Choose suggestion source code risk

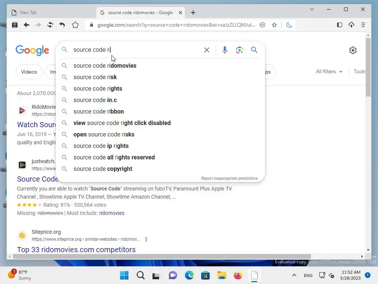point(161,77)
